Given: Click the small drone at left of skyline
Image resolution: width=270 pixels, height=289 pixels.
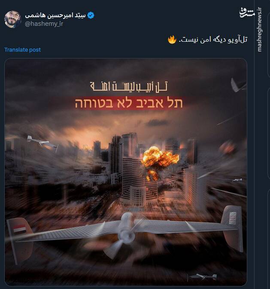Looking at the screenshot, I should (x=42, y=142).
